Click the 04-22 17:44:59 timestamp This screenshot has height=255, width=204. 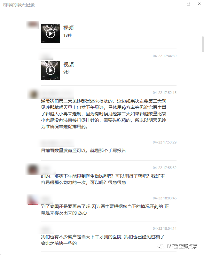click(165, 56)
